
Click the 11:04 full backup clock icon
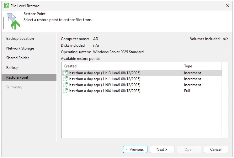[65, 91]
